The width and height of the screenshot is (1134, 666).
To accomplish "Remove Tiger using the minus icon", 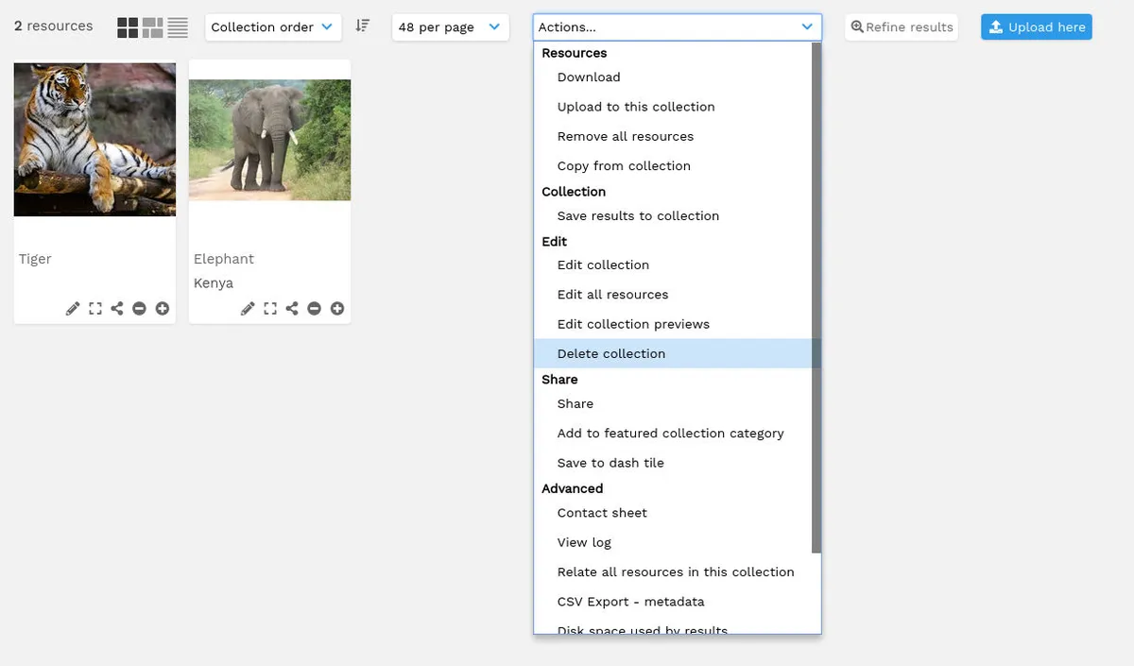I will 140,309.
